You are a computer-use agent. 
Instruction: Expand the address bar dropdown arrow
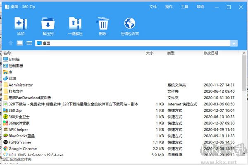234,43
